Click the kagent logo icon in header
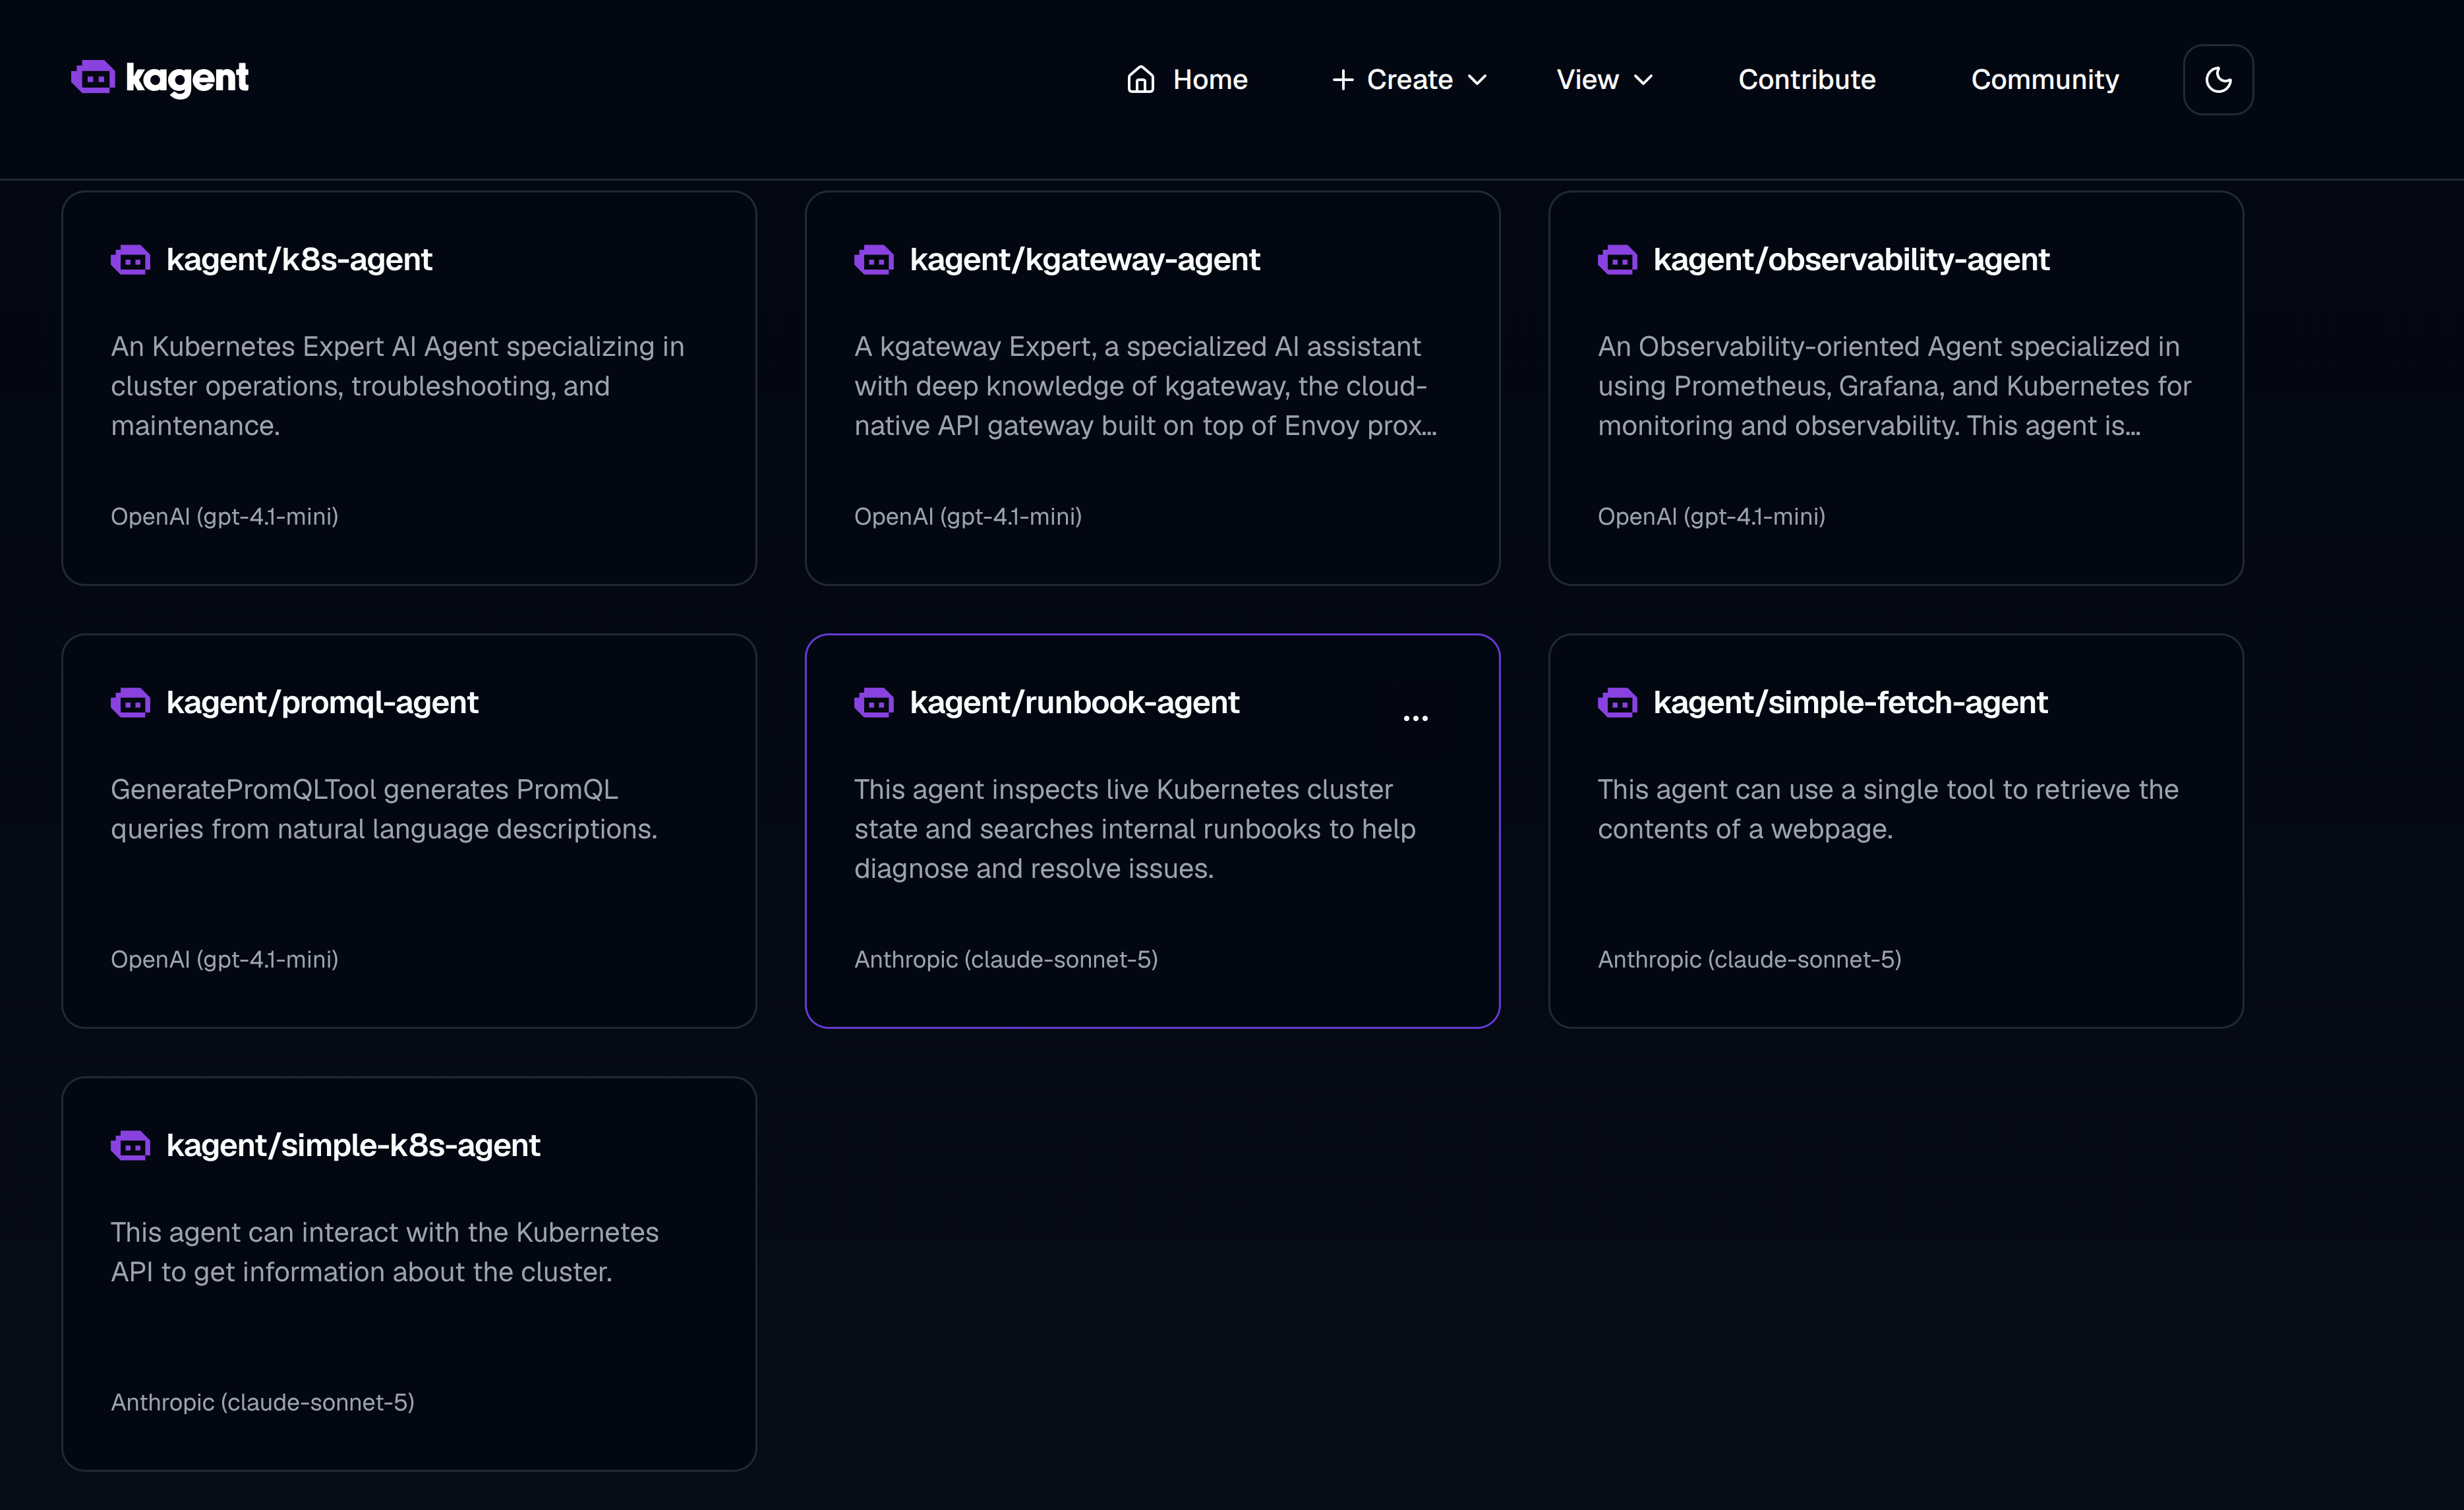2464x1510 pixels. point(93,77)
